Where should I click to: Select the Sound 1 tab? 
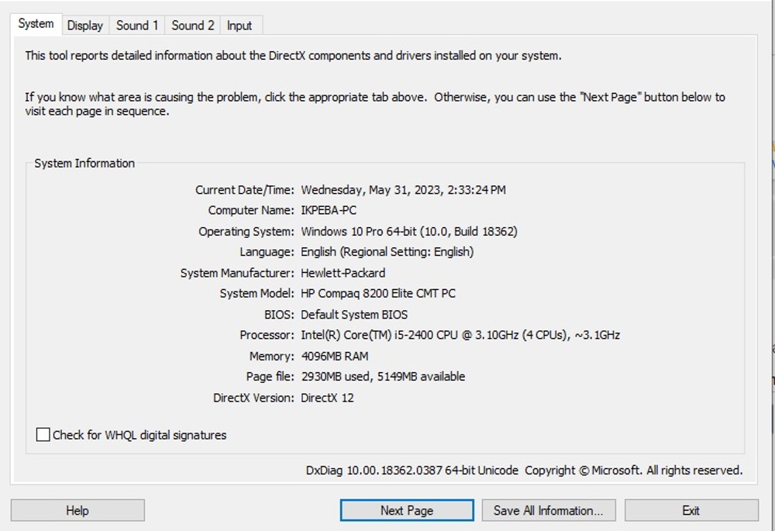(137, 26)
